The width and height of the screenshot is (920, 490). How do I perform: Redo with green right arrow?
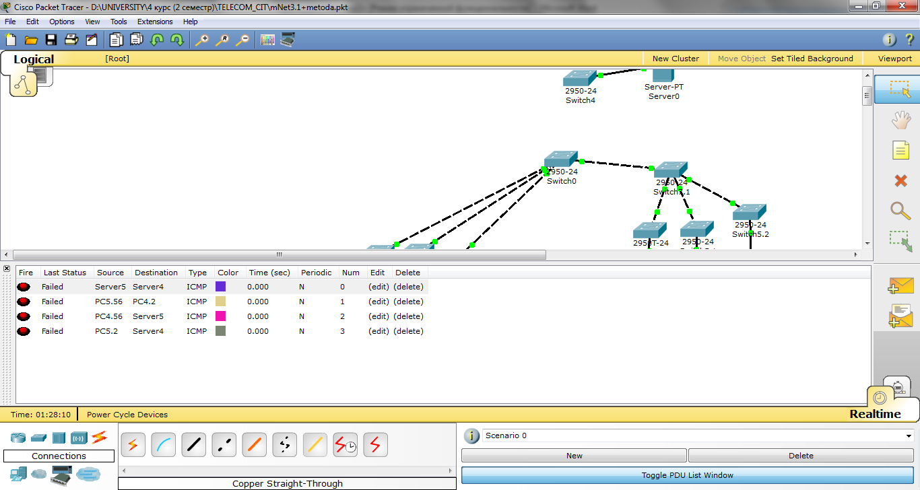[177, 40]
